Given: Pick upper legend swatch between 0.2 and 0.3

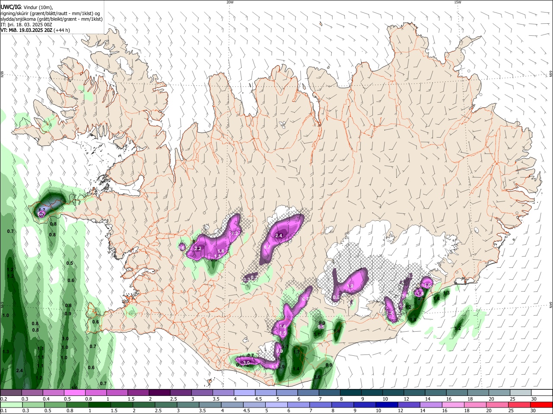Looking at the screenshot, I should tap(11, 392).
